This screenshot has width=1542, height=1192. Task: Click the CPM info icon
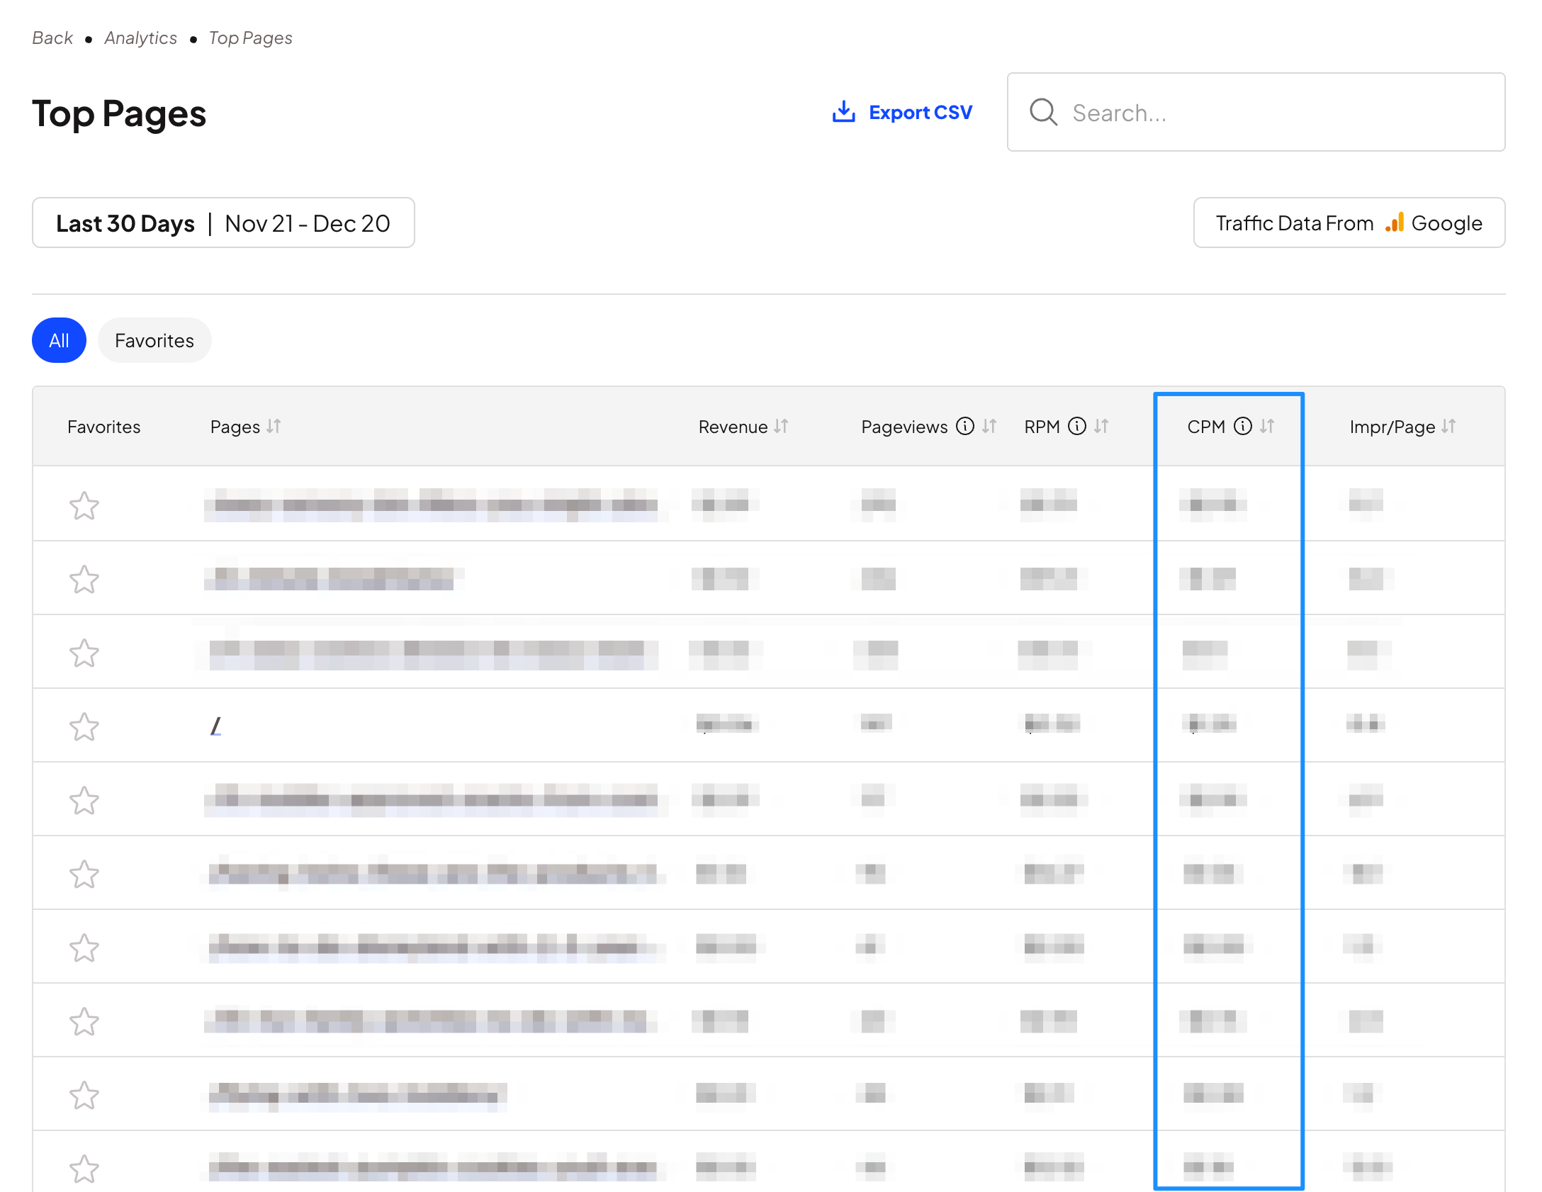(x=1242, y=426)
